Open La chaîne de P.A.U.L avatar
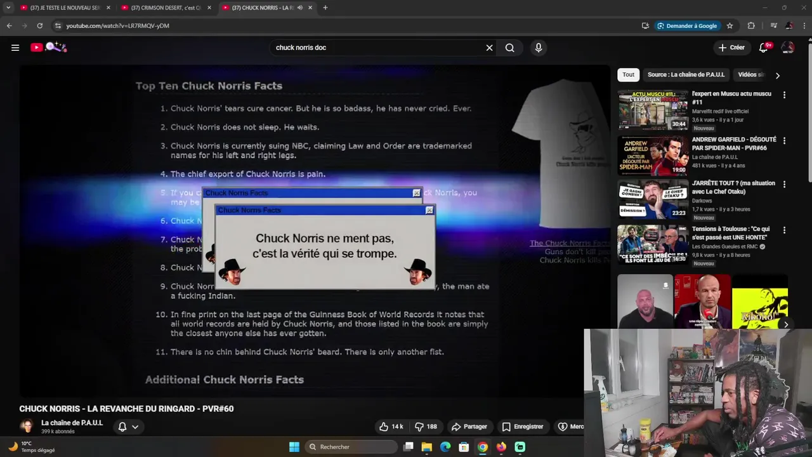The width and height of the screenshot is (812, 457). (x=27, y=427)
